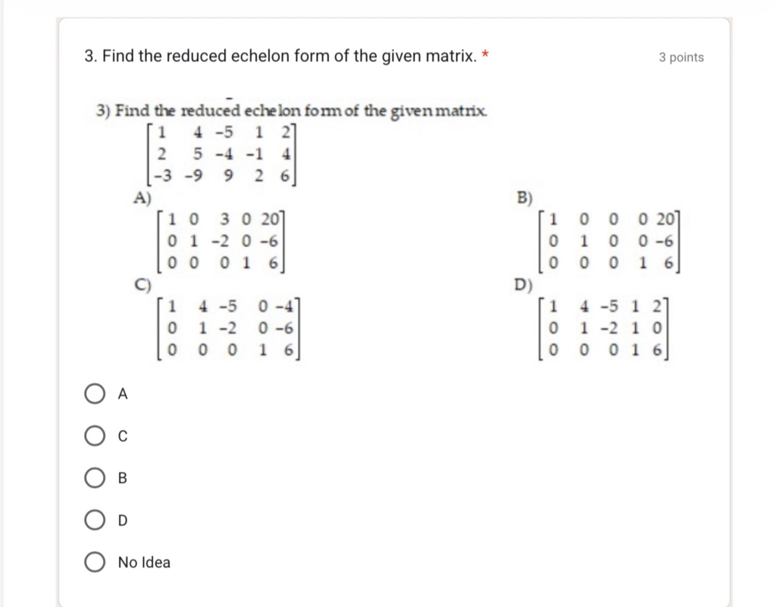Click the matrix under choice D) in image
The image size is (775, 607).
(604, 328)
